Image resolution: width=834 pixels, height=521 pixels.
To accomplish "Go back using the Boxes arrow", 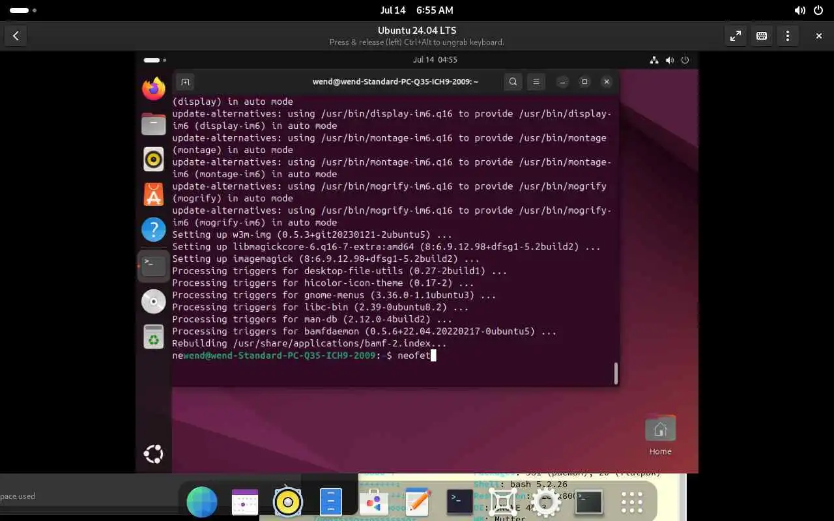I will click(x=16, y=36).
